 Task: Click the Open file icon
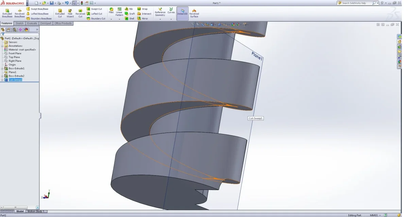(x=44, y=3)
